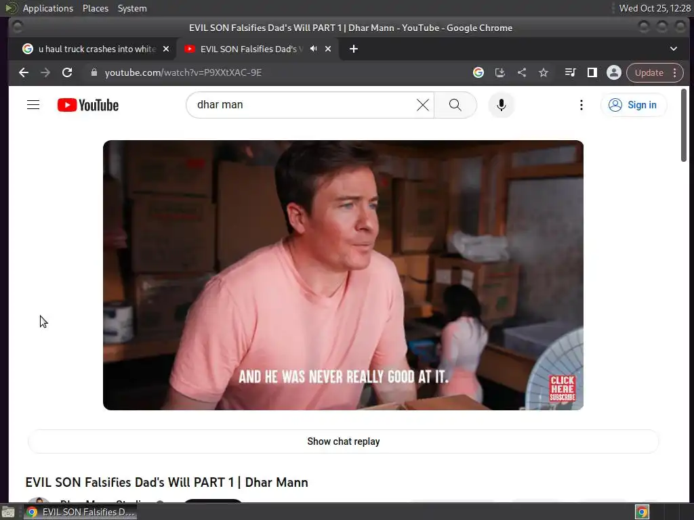Click the browser forward arrow
Image resolution: width=694 pixels, height=520 pixels.
point(45,72)
